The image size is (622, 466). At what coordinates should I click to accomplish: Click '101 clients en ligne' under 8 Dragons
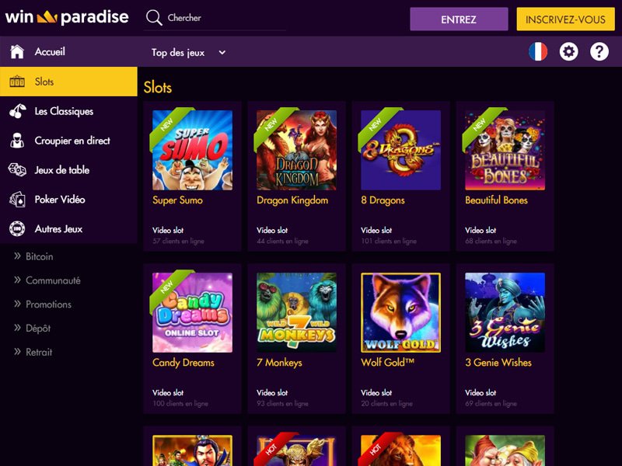pos(389,241)
